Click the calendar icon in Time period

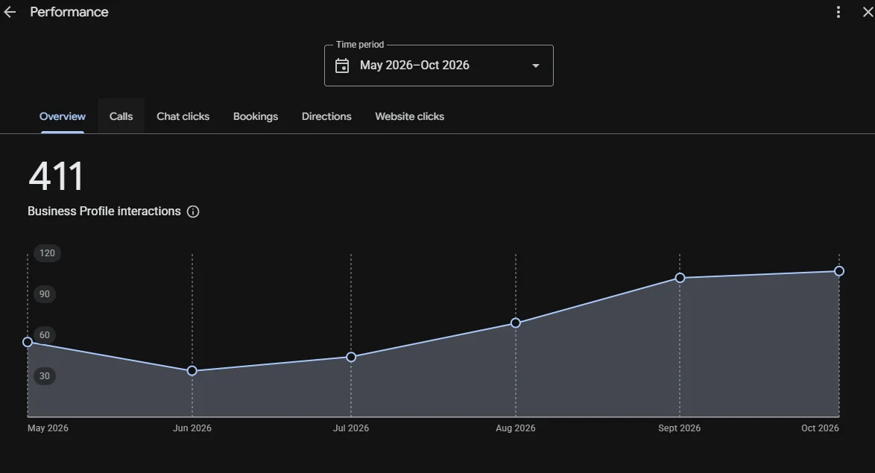coord(342,66)
